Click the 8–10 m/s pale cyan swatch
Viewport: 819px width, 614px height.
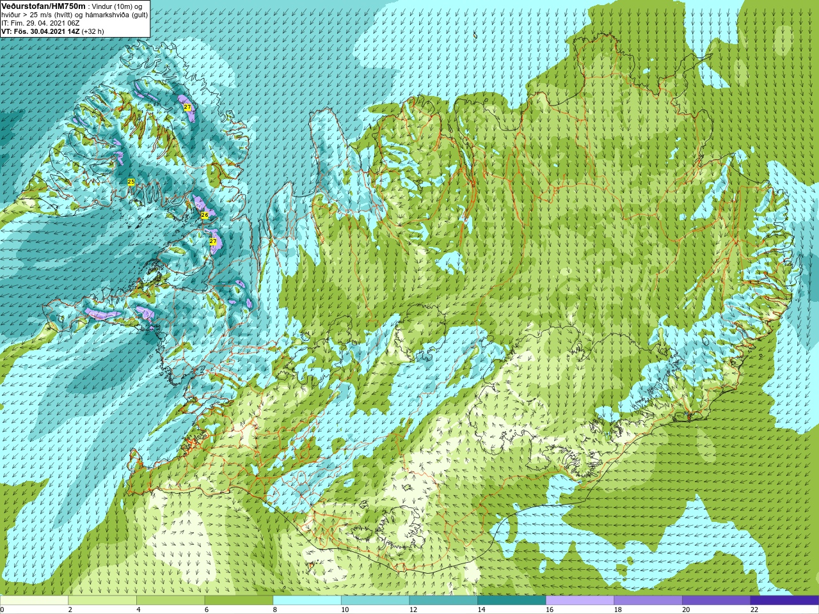[307, 601]
